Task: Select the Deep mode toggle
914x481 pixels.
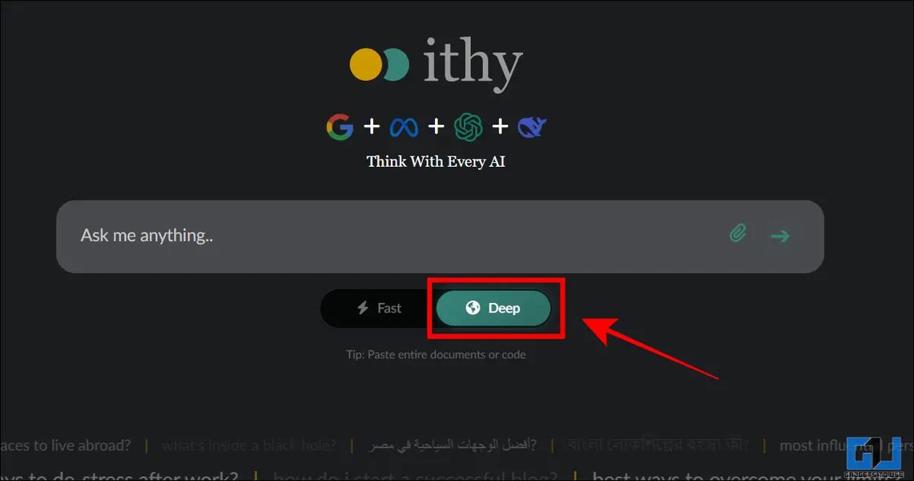Action: coord(493,309)
